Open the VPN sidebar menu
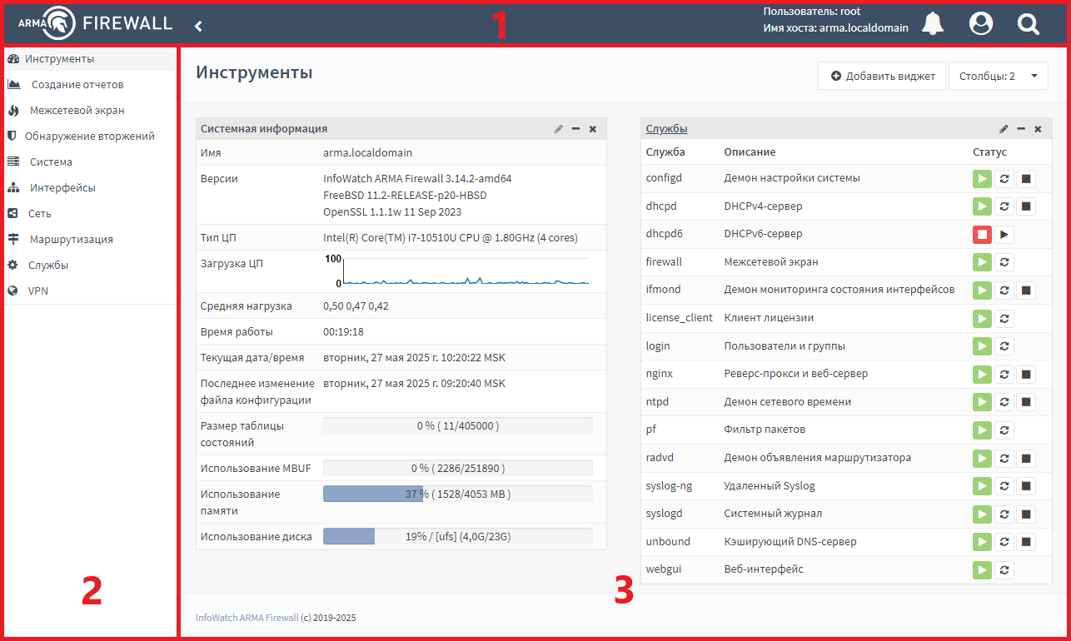 tap(90, 291)
